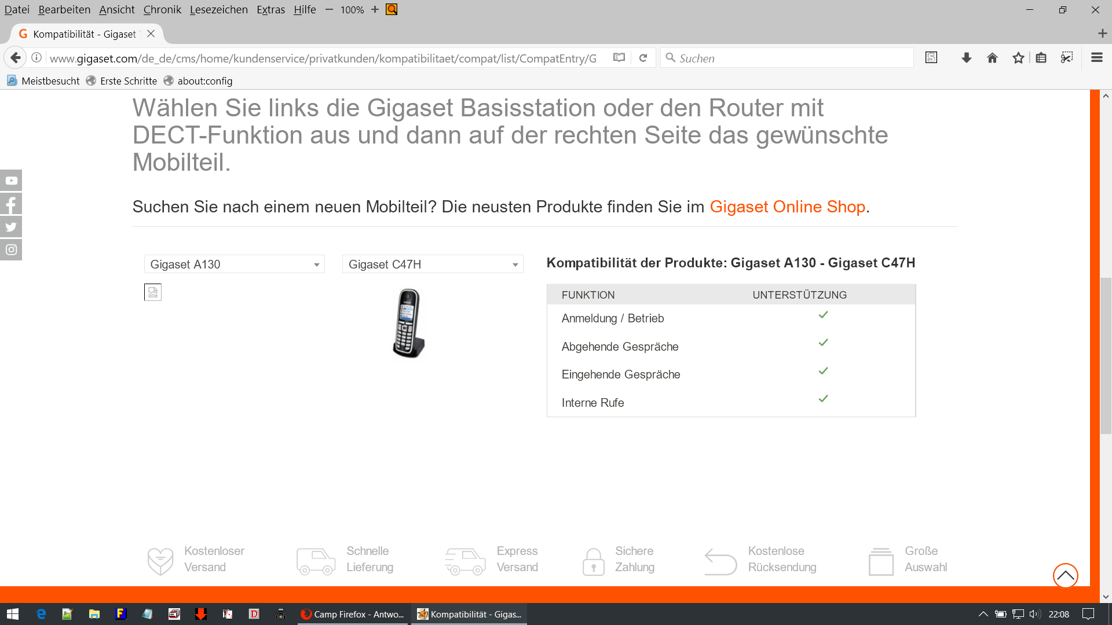Open the Instagram sidebar icon

click(x=11, y=250)
